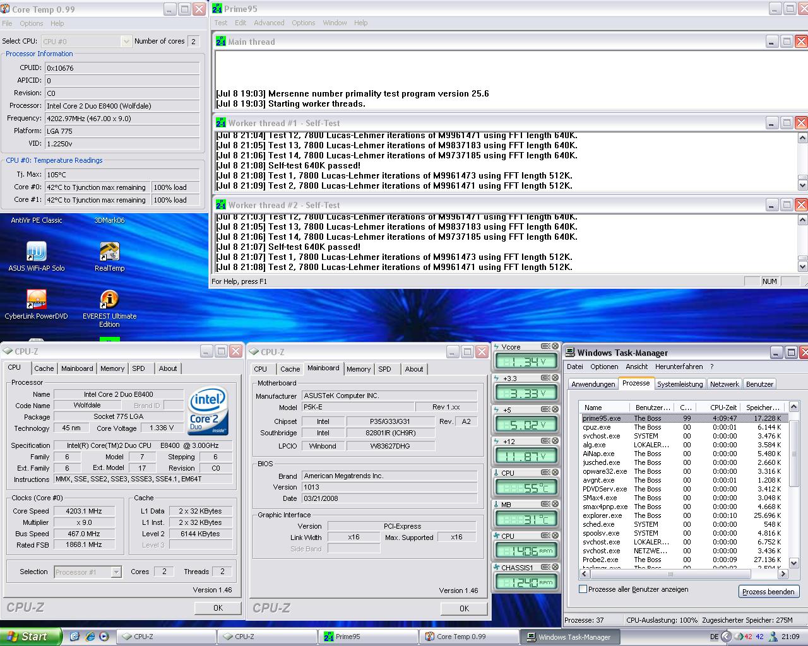808x646 pixels.
Task: Close the Vcore sensor widget
Action: tap(555, 346)
